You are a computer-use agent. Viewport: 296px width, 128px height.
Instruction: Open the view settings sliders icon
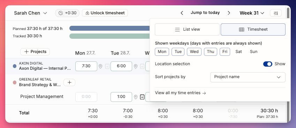point(276,13)
